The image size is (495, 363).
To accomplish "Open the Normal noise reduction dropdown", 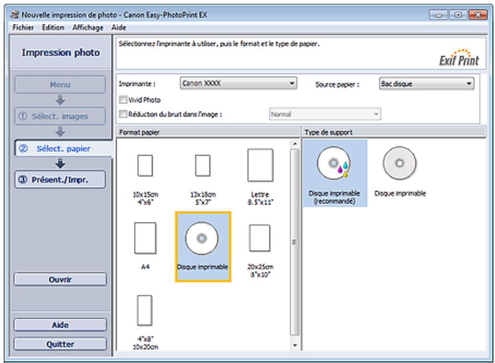I will click(x=325, y=114).
